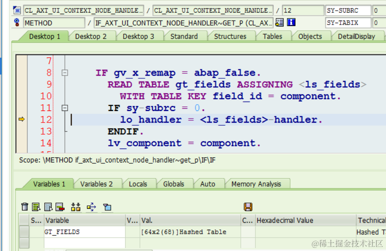Click the blue information 'i' icon
The image size is (386, 251).
tap(291, 23)
